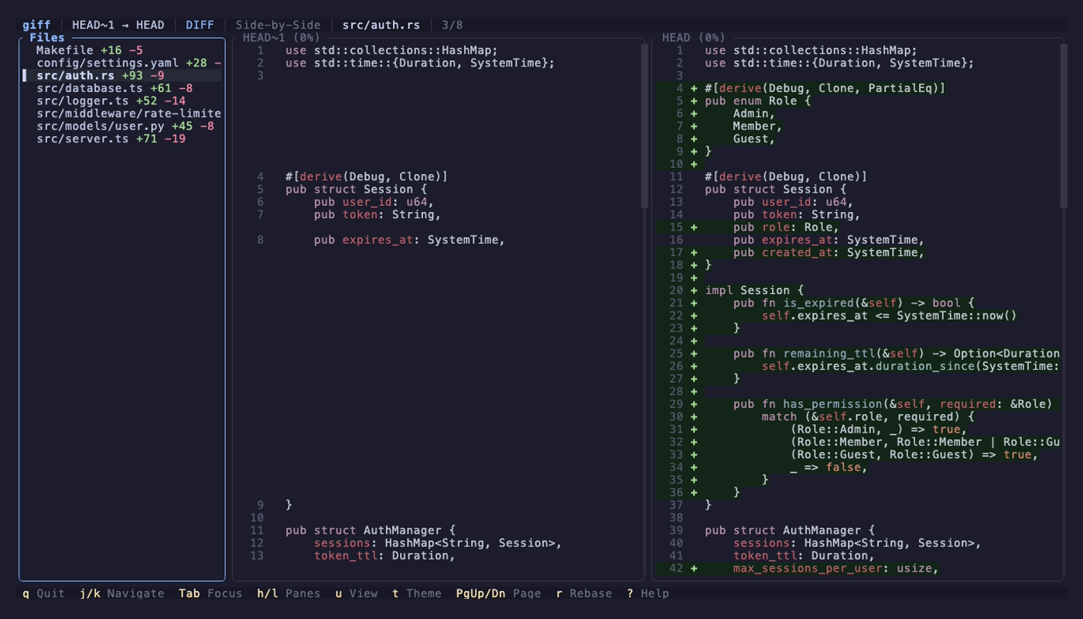Click the HEAD~1 (0%) pane title
The width and height of the screenshot is (1083, 619).
click(x=282, y=37)
